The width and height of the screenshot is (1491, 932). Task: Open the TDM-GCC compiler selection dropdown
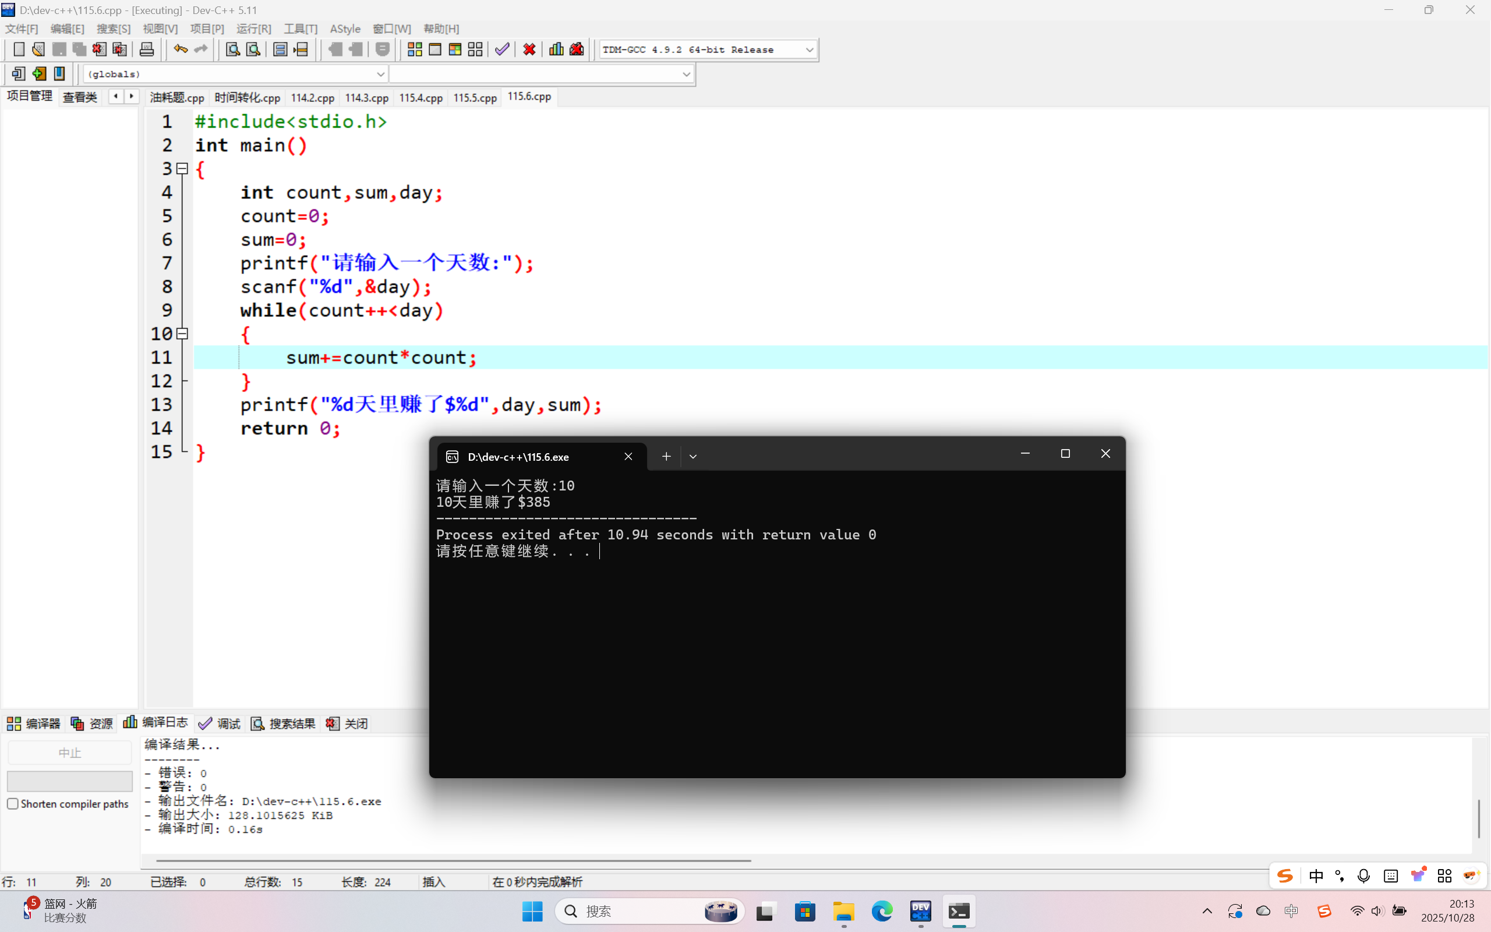tap(810, 50)
